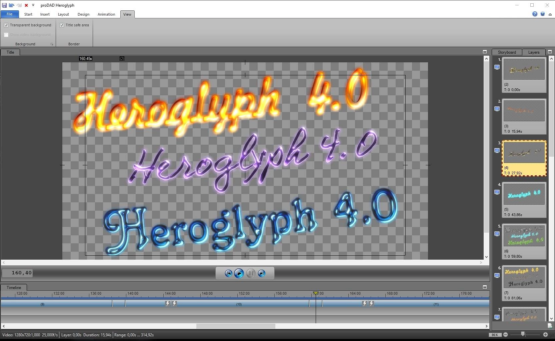555x341 pixels.
Task: Toggle monitor icon beside storyboard item 7
Action: pyautogui.click(x=497, y=317)
